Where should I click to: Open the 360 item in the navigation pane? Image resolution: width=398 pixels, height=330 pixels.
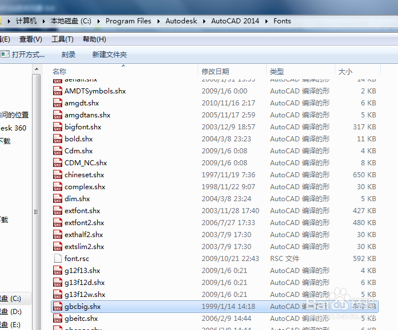[x=13, y=128]
